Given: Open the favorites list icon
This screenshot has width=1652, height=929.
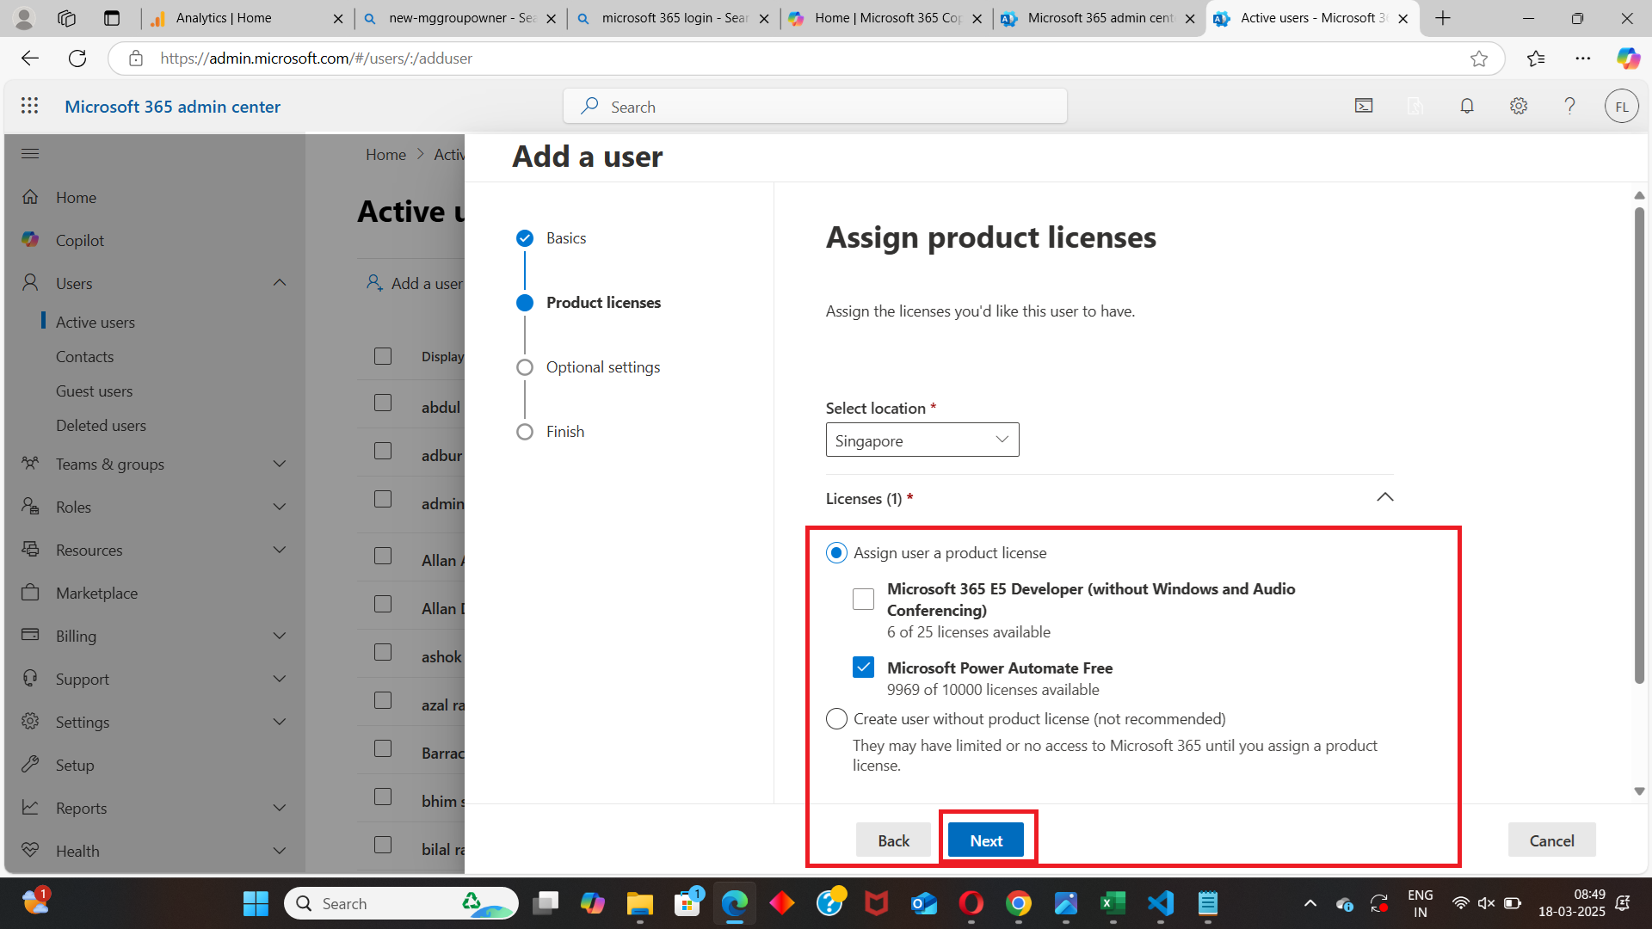Looking at the screenshot, I should 1536,58.
